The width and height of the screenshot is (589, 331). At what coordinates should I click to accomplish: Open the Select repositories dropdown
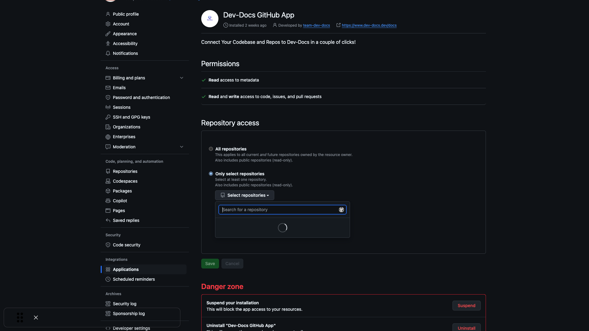pos(244,195)
